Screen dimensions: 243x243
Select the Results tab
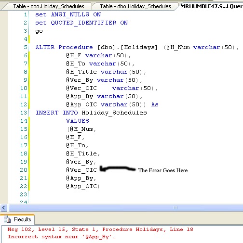(17, 219)
